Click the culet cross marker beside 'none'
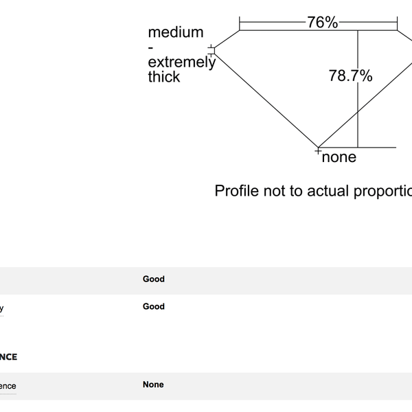 click(318, 151)
